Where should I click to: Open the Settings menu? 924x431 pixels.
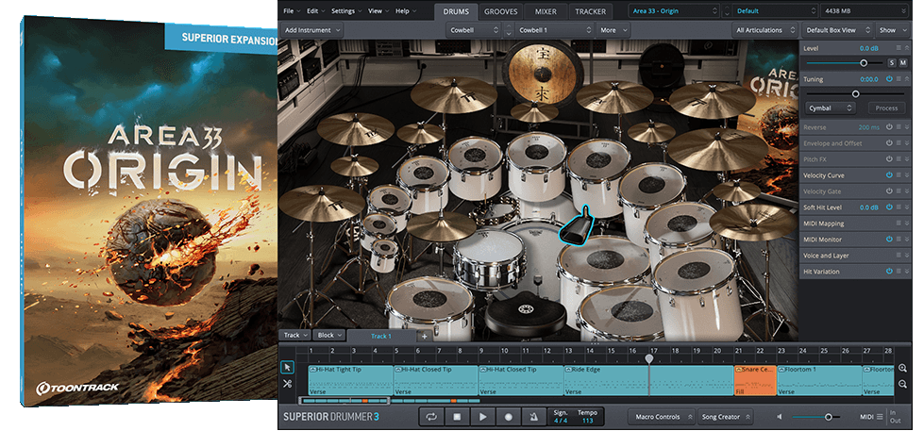[x=346, y=10]
